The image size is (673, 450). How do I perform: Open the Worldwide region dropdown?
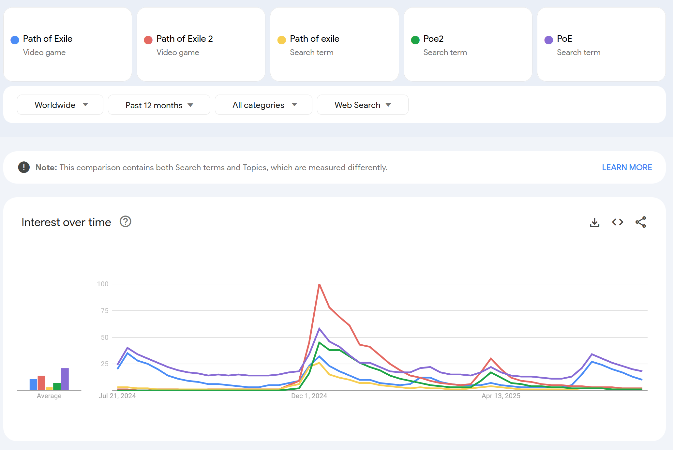pos(60,105)
